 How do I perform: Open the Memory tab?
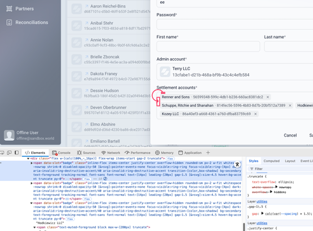[165, 153]
